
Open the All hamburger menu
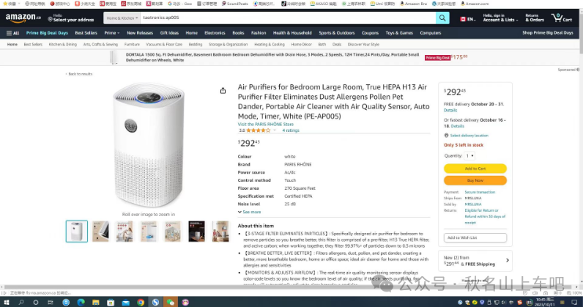click(x=12, y=33)
